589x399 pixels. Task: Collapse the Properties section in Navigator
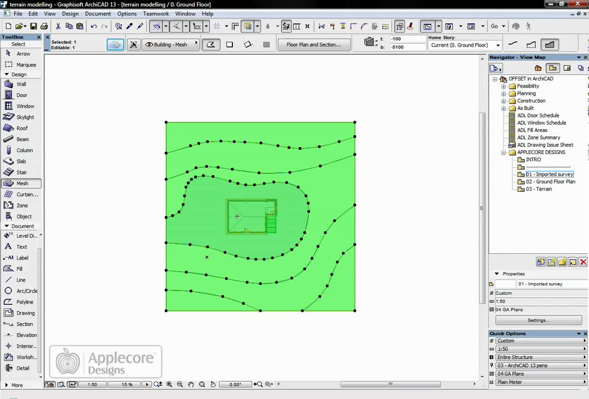tap(496, 274)
